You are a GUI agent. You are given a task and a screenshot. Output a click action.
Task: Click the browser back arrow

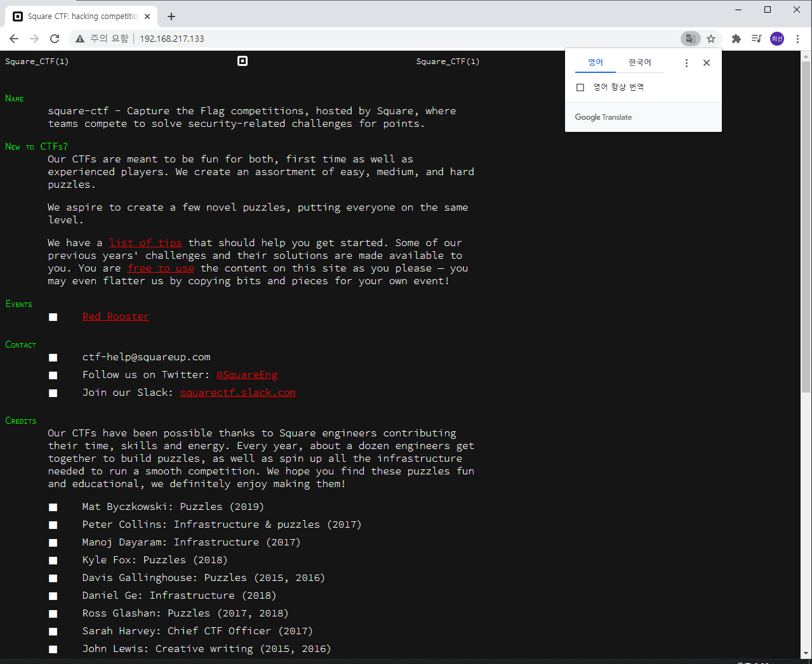coord(14,39)
